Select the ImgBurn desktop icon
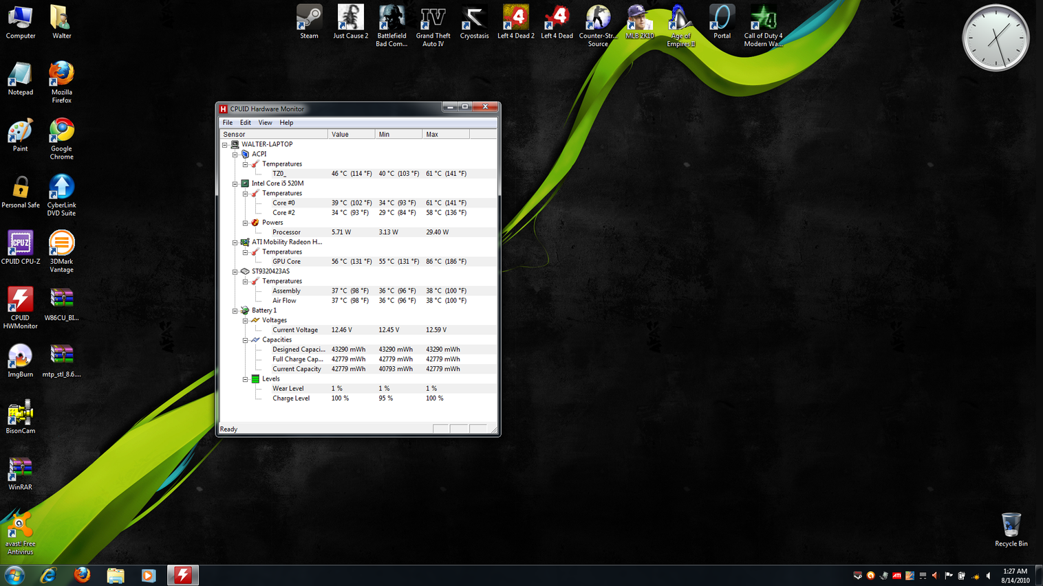The height and width of the screenshot is (586, 1043). click(x=20, y=359)
